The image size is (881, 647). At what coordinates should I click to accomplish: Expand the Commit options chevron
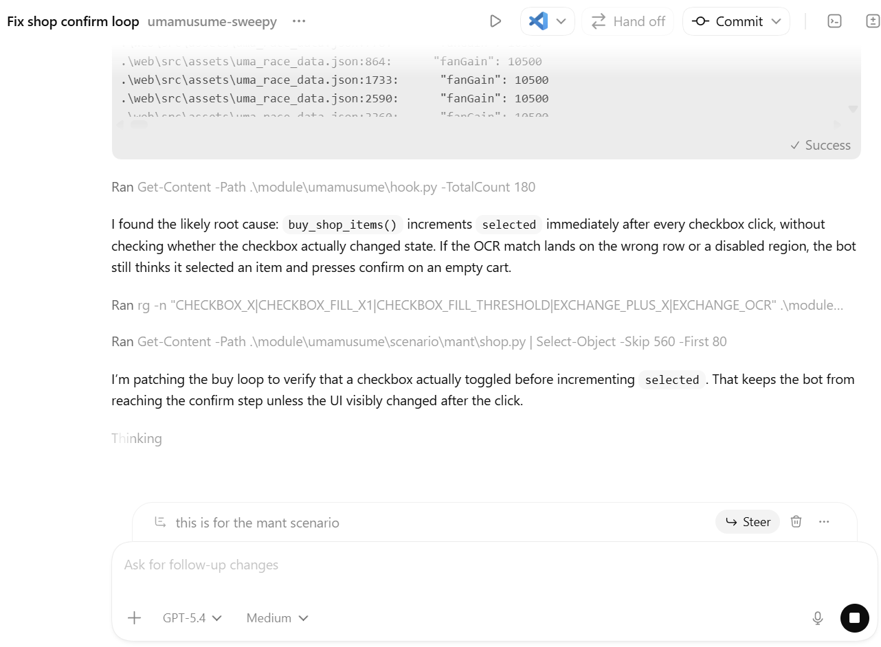(777, 21)
